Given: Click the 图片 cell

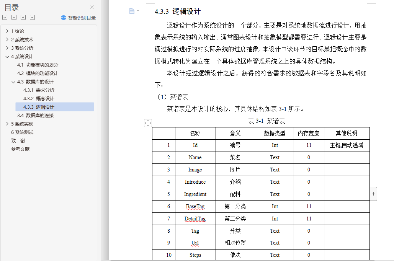Looking at the screenshot, I should (236, 170).
